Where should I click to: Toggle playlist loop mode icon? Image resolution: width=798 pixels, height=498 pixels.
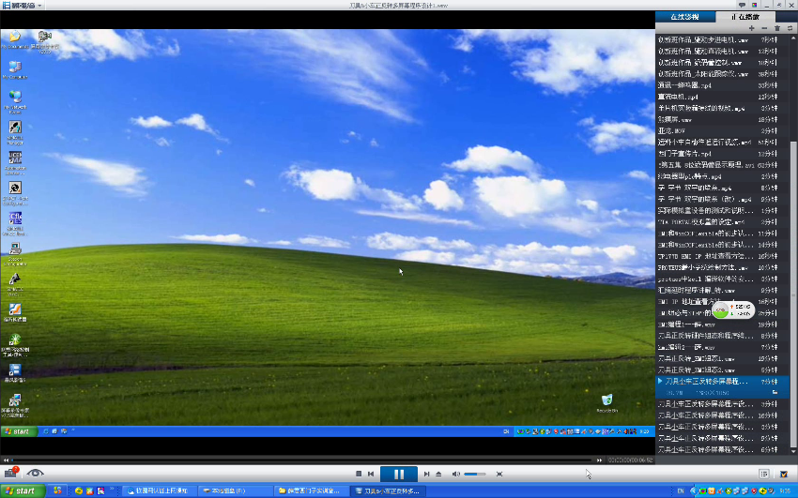(790, 28)
